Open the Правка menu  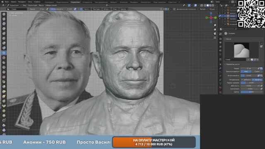coord(13,2)
